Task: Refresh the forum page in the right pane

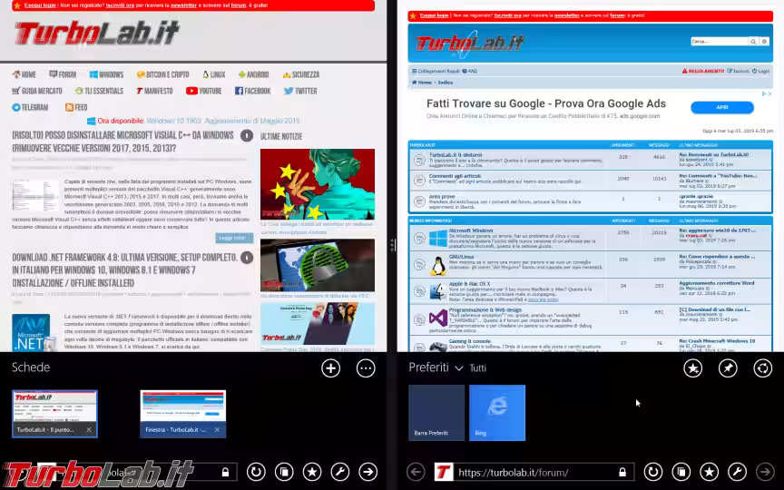Action: [x=653, y=472]
